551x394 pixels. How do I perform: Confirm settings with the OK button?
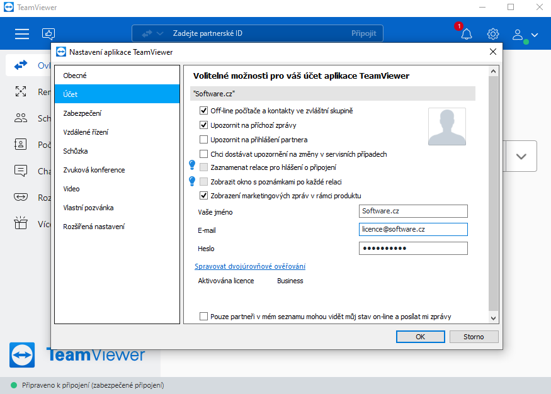tap(419, 337)
